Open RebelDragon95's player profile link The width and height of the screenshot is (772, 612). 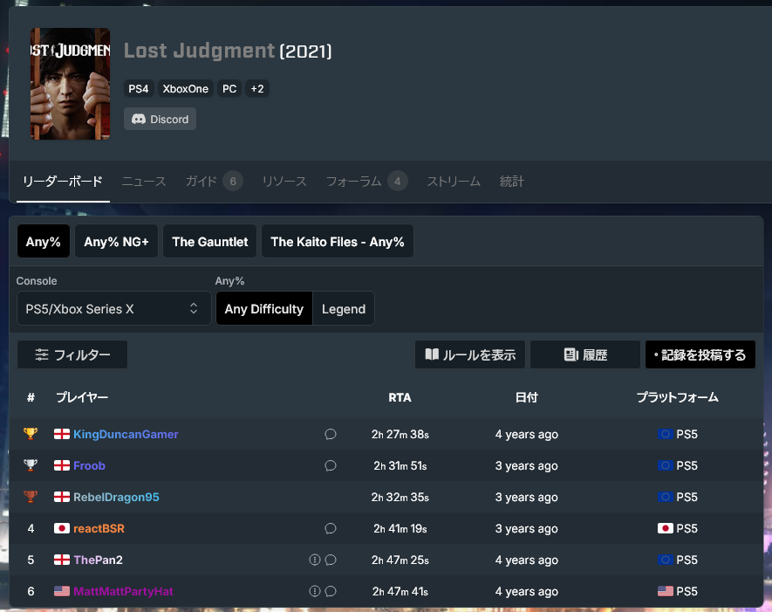click(116, 497)
